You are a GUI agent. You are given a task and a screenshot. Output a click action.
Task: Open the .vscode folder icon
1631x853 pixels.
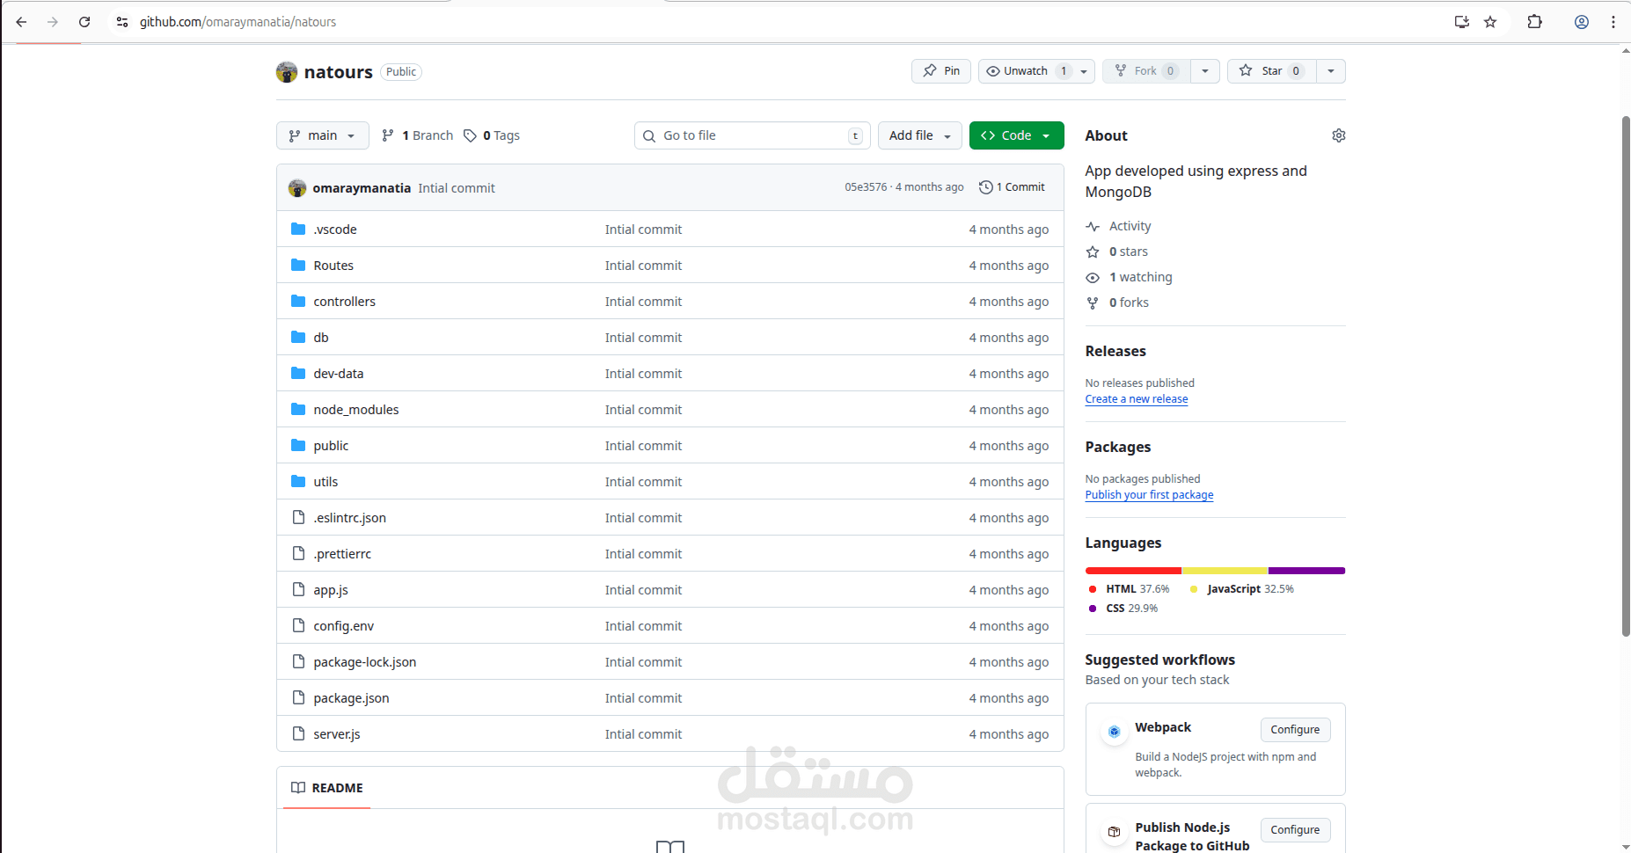click(298, 230)
